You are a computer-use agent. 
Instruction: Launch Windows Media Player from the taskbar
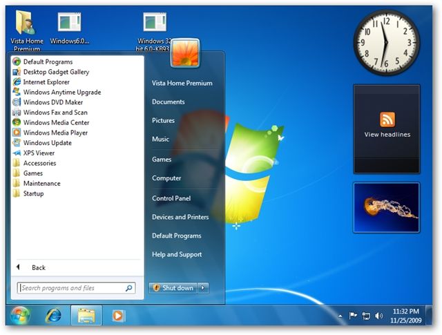pos(117,316)
